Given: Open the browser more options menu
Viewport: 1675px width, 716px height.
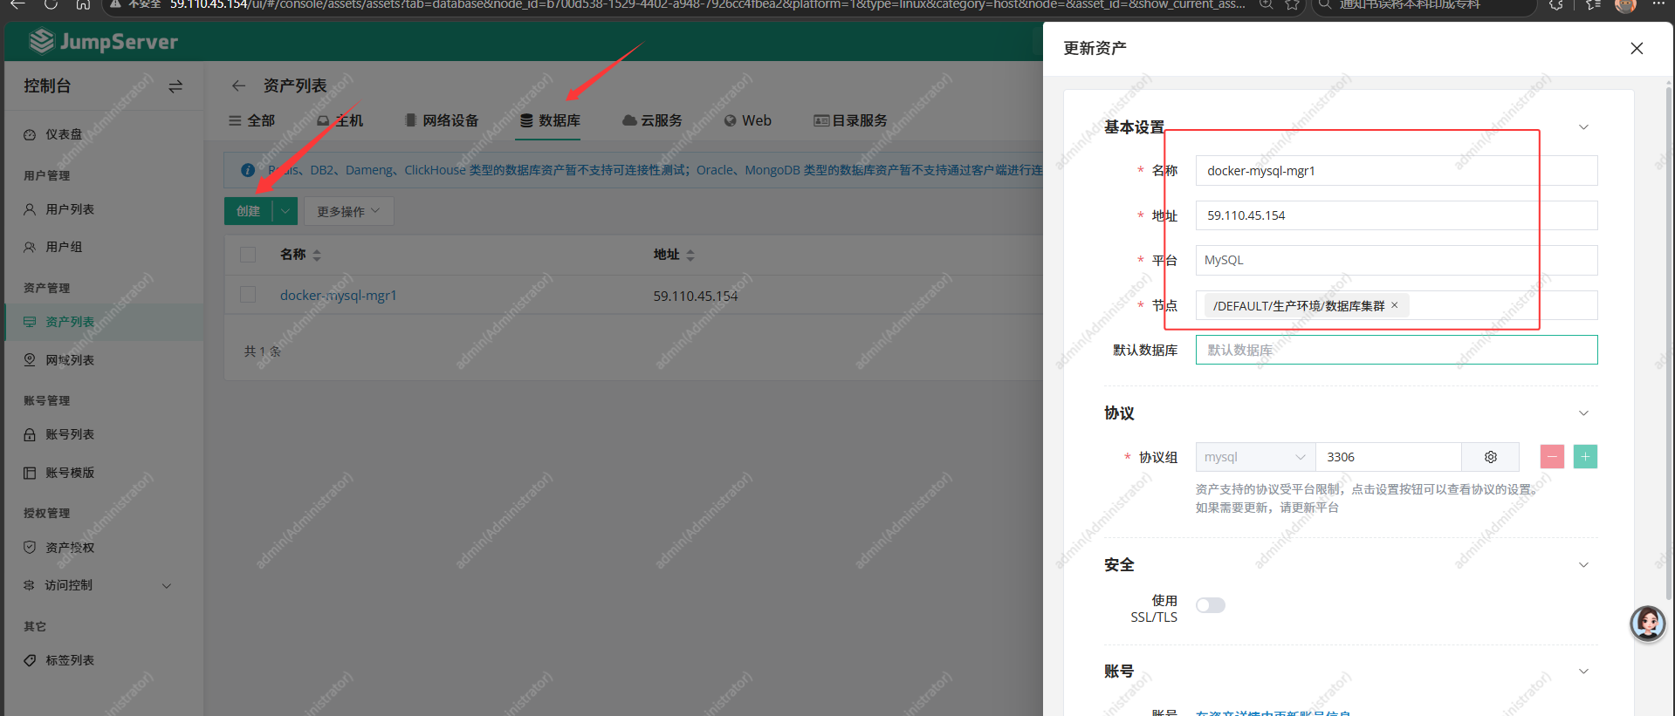Looking at the screenshot, I should [1658, 5].
